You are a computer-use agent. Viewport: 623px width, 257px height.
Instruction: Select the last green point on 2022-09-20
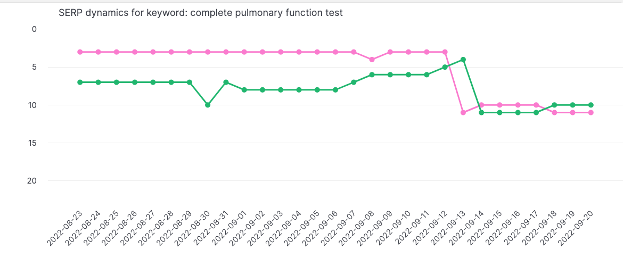click(591, 105)
